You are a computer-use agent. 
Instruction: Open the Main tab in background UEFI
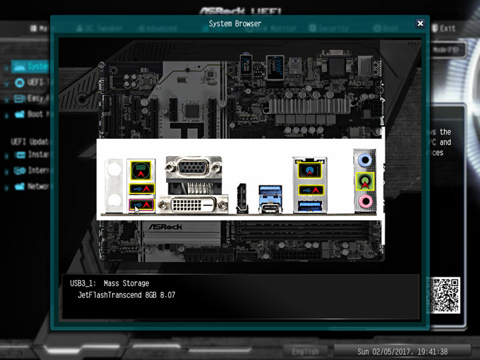tap(39, 29)
